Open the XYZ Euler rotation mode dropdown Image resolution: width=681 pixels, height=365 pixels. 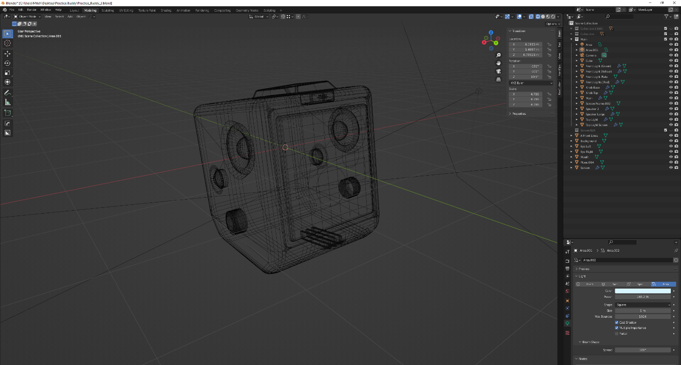pyautogui.click(x=530, y=83)
